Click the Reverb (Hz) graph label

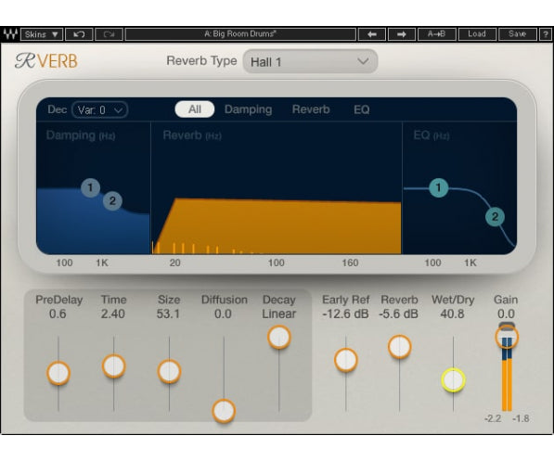[x=192, y=135]
